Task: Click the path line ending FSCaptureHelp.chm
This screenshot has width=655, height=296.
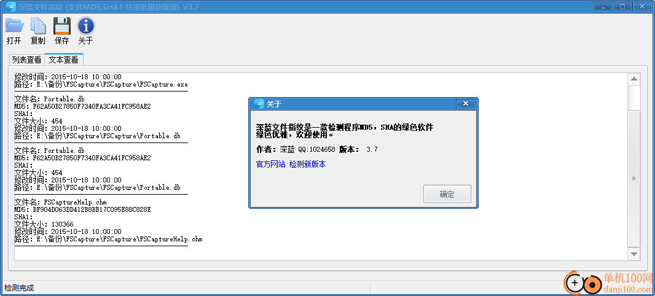Action: point(109,240)
